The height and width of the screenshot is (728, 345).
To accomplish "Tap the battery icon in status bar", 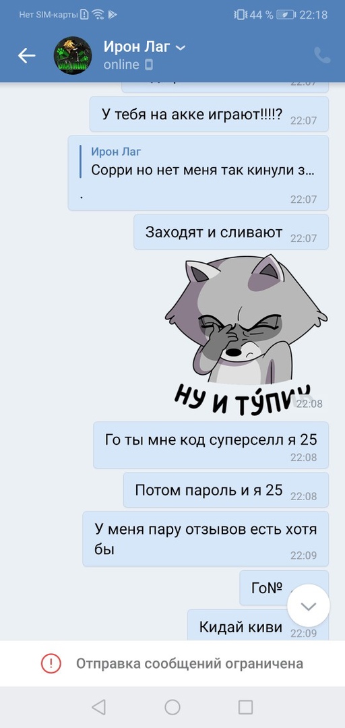I will [286, 15].
